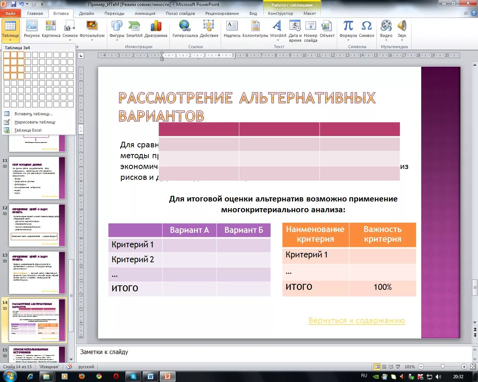Switch to Slide Sorter view in status bar
478x382 pixels.
pos(384,367)
